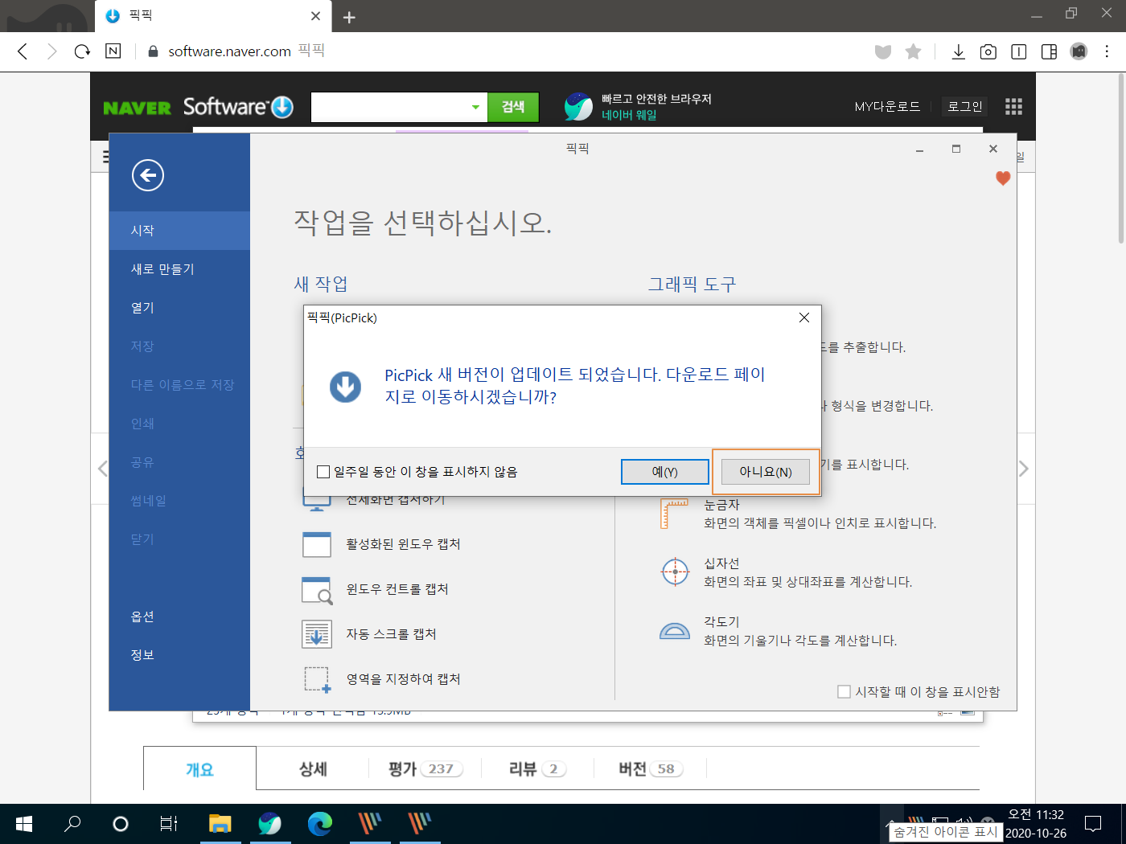This screenshot has height=844, width=1126.
Task: Select '시작' in PicPick sidebar
Action: pyautogui.click(x=179, y=231)
